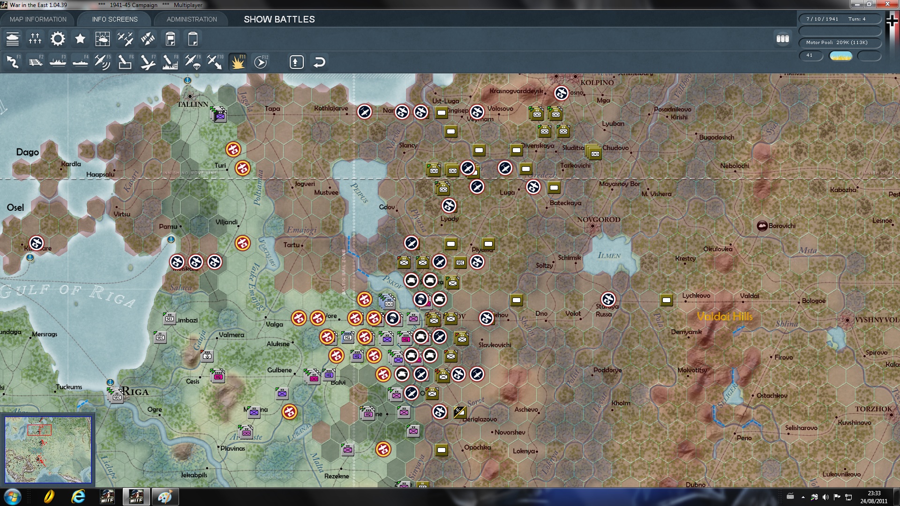Screen dimensions: 900x506
Task: Click the port icon north of Tallinn
Action: pyautogui.click(x=187, y=81)
